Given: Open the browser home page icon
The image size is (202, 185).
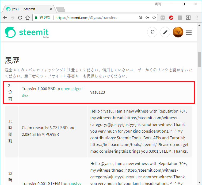Looking at the screenshot, I should pos(28,18).
